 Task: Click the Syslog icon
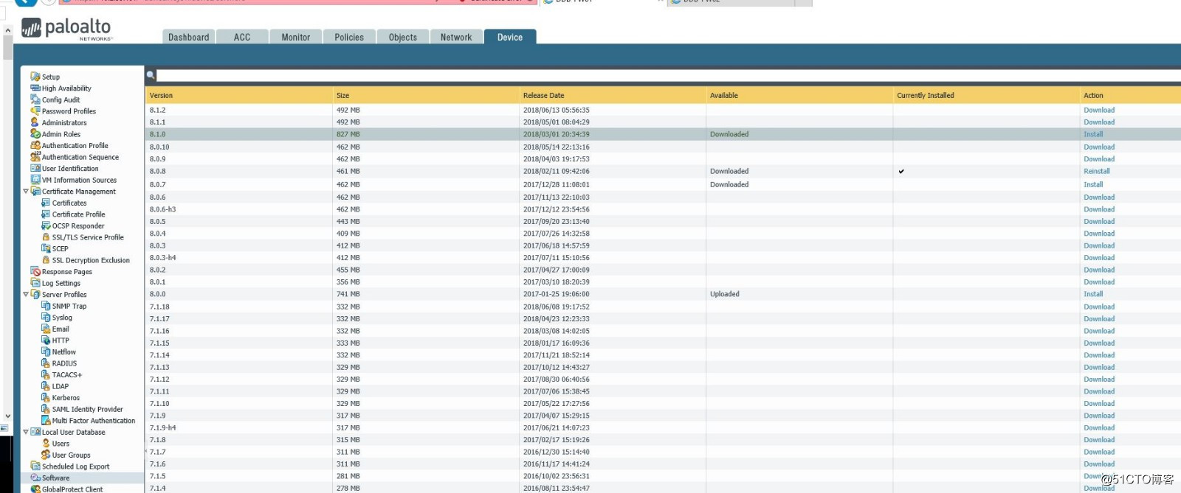[46, 318]
